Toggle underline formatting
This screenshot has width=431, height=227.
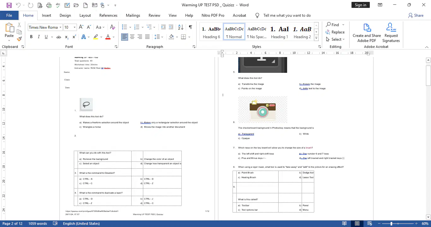point(46,37)
